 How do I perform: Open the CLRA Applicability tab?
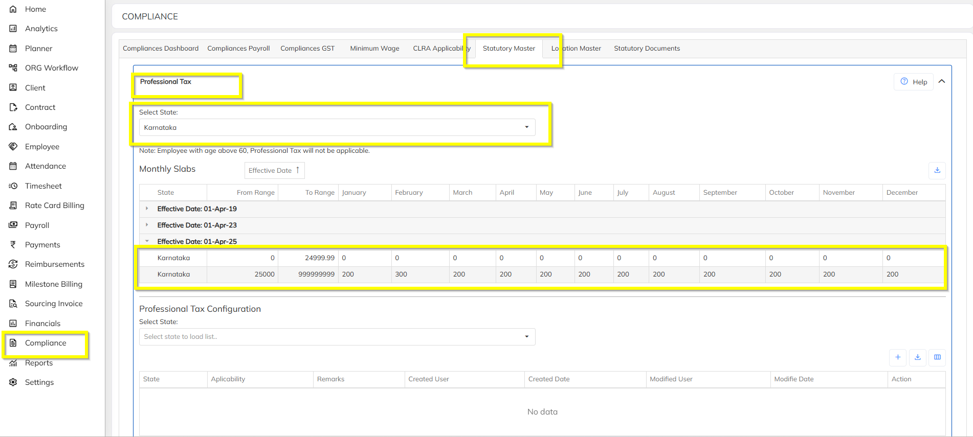pyautogui.click(x=442, y=49)
